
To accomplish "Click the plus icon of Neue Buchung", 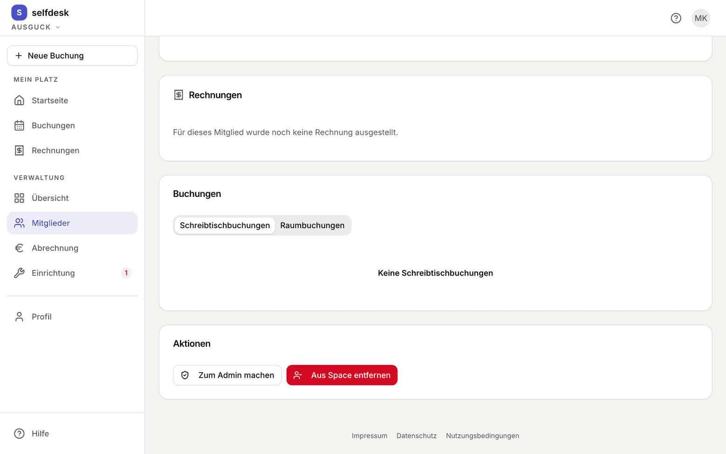I will (x=19, y=56).
